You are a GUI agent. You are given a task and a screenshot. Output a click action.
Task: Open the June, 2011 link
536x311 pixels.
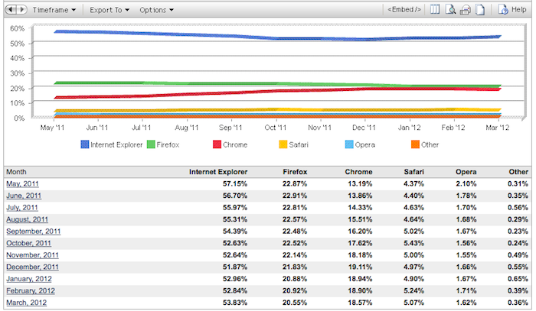click(x=24, y=196)
